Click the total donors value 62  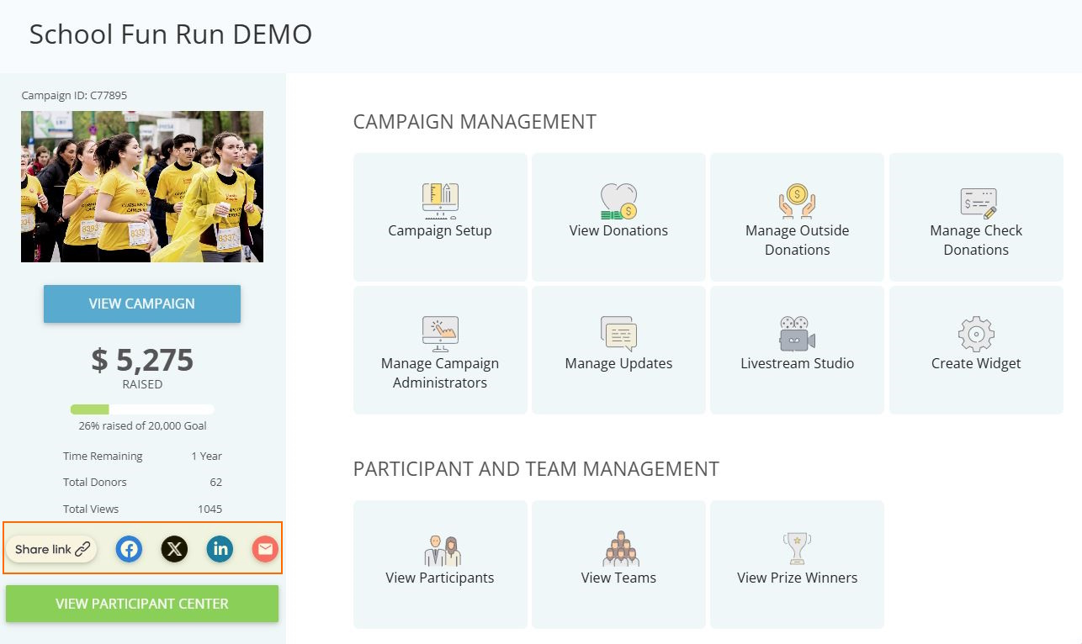click(216, 483)
